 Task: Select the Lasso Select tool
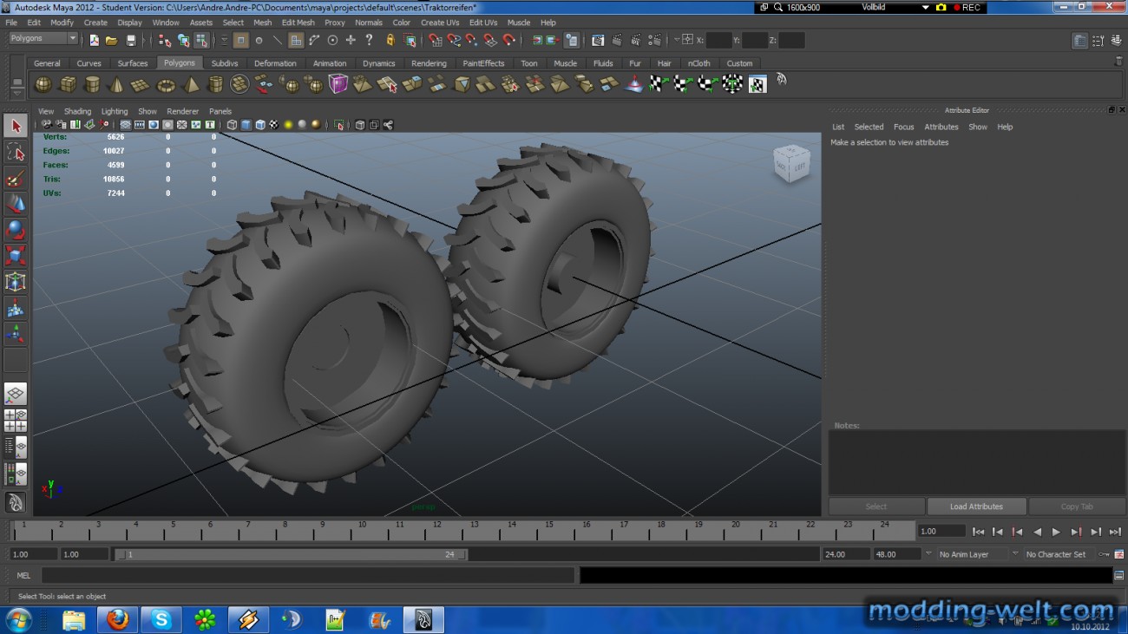(16, 153)
